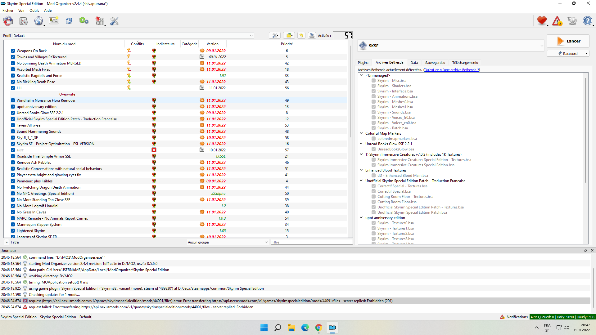596x335 pixels.
Task: Open settings wrench and screwdriver icon
Action: pos(115,21)
